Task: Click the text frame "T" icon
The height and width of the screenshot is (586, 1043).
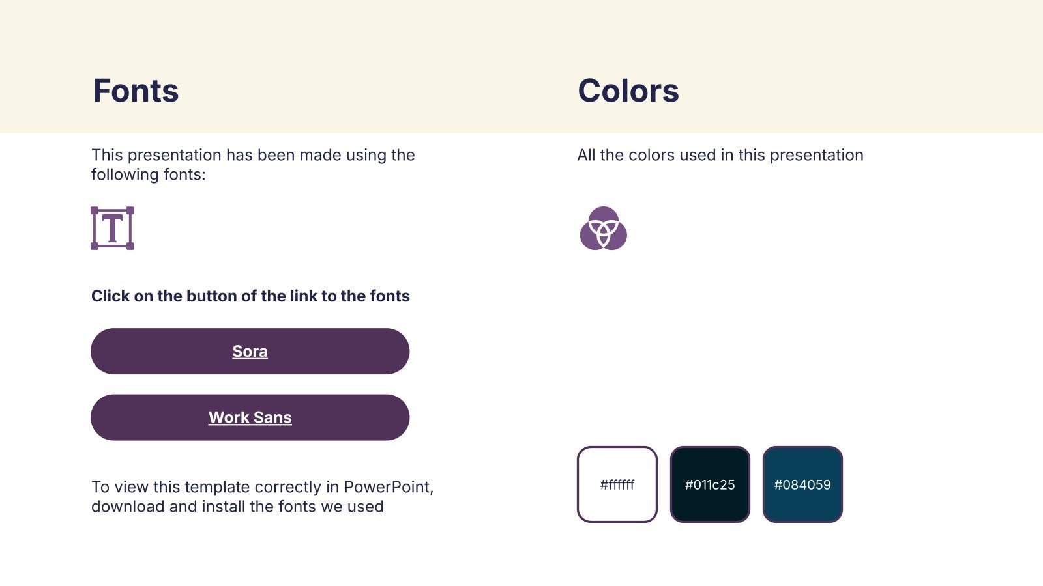Action: 112,228
